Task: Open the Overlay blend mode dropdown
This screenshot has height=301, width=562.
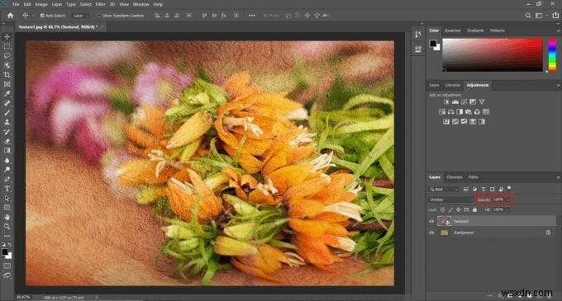Action: coord(451,200)
